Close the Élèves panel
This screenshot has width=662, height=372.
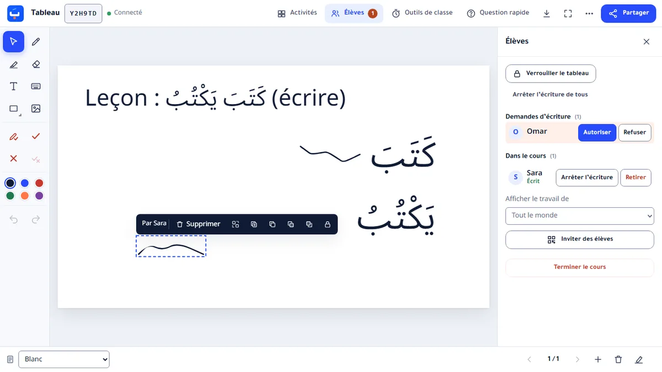[647, 41]
